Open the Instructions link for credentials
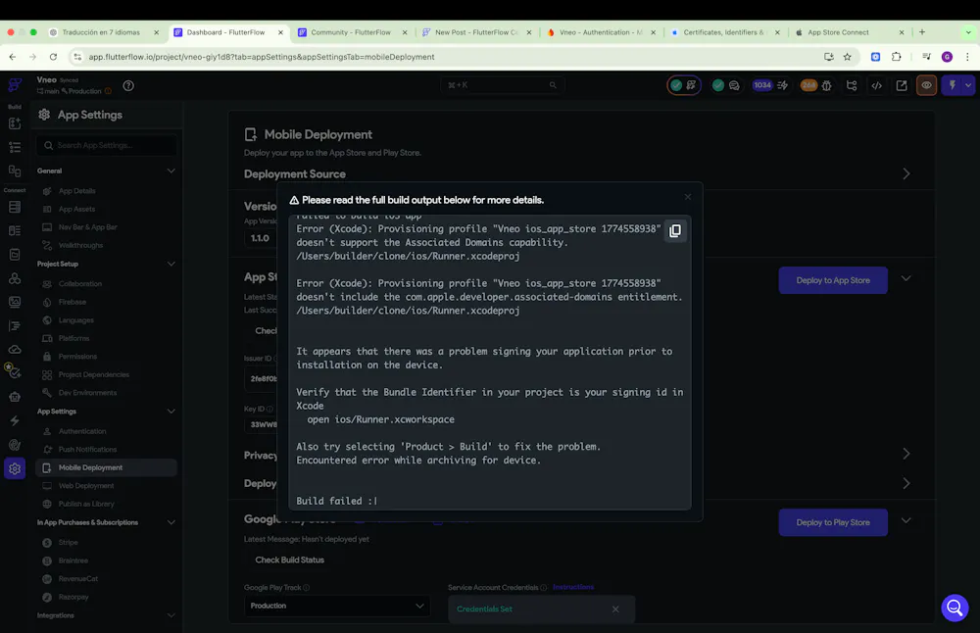Image resolution: width=980 pixels, height=633 pixels. pyautogui.click(x=573, y=587)
